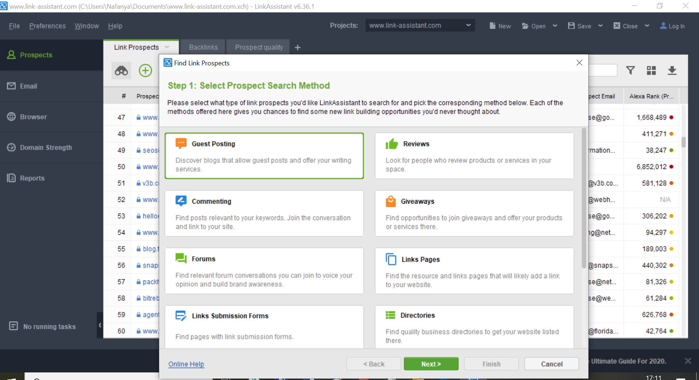This screenshot has width=699, height=380.
Task: Open the File menu
Action: pyautogui.click(x=14, y=26)
